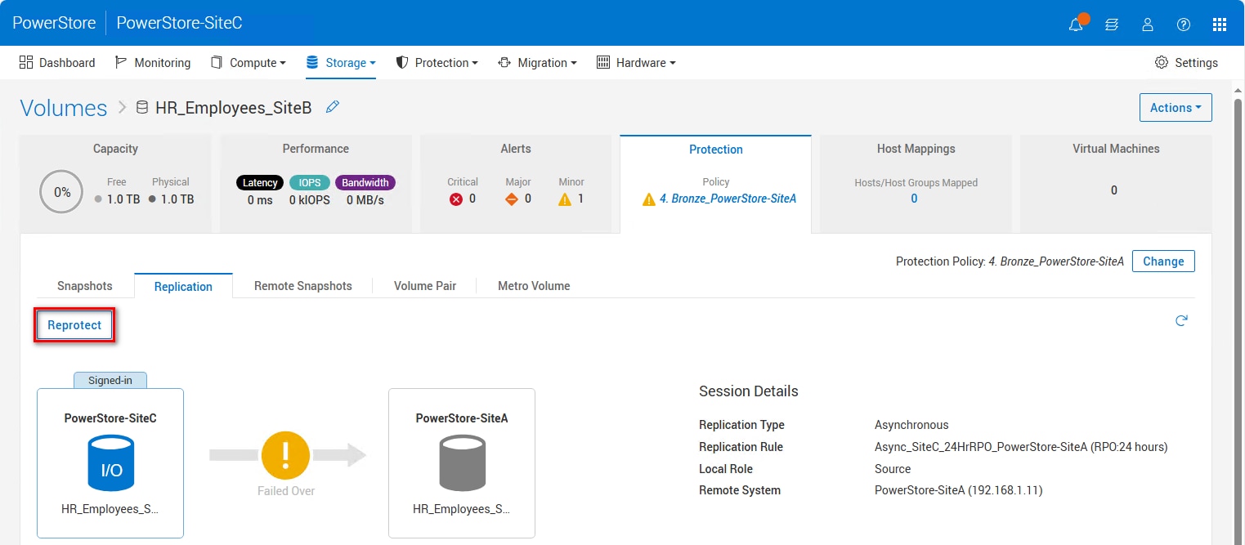Image resolution: width=1245 pixels, height=545 pixels.
Task: Click the policy warning triangle icon
Action: point(649,199)
